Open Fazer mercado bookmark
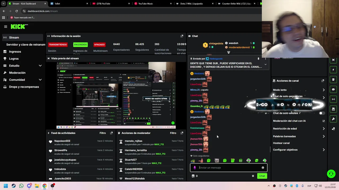This screenshot has height=190, width=339. click(23, 18)
